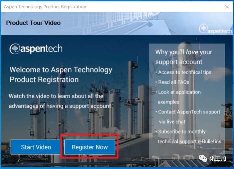Click the large aspentech logo on the left
Screen dimensions: 234x169
(x=36, y=49)
